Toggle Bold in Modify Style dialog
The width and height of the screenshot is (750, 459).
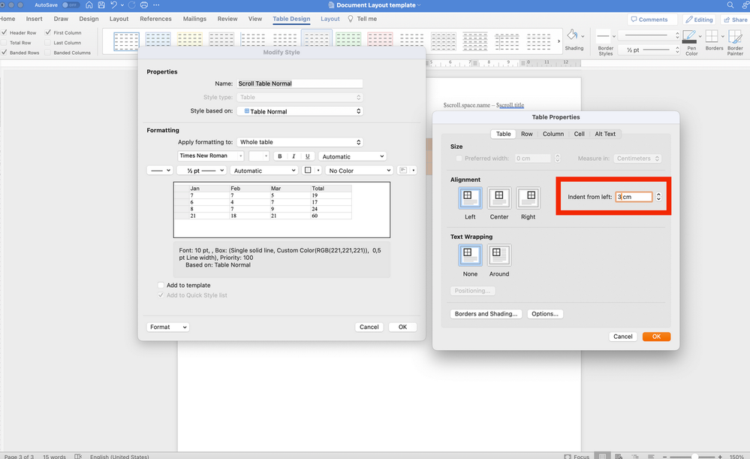[280, 156]
